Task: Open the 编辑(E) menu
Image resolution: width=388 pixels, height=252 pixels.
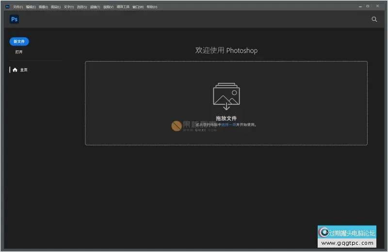Action: (x=31, y=7)
